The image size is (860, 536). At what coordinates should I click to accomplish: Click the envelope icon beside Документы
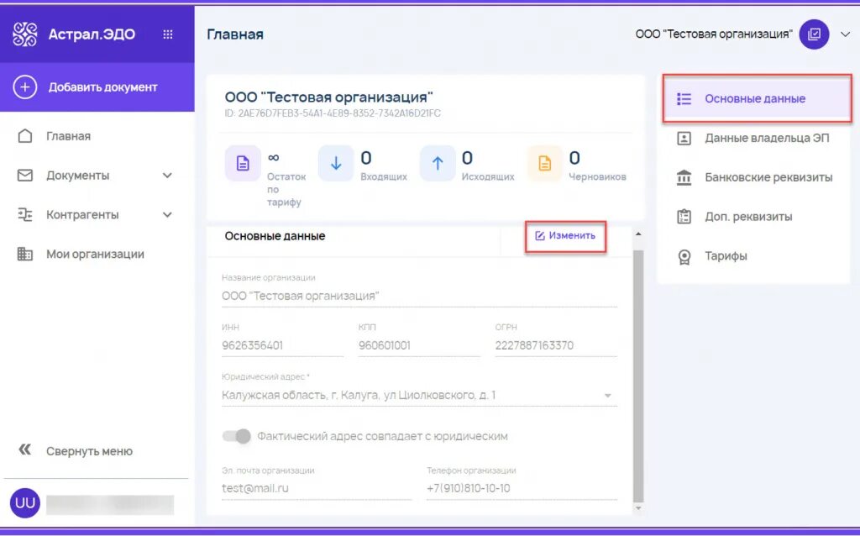click(24, 176)
